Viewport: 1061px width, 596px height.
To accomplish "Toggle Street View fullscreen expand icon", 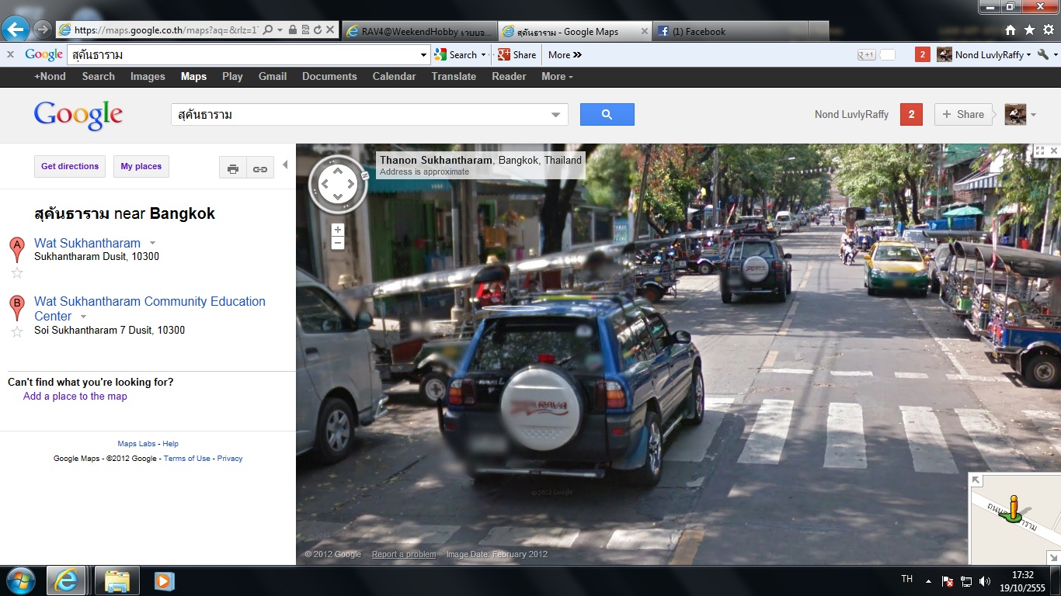I will (x=1039, y=151).
